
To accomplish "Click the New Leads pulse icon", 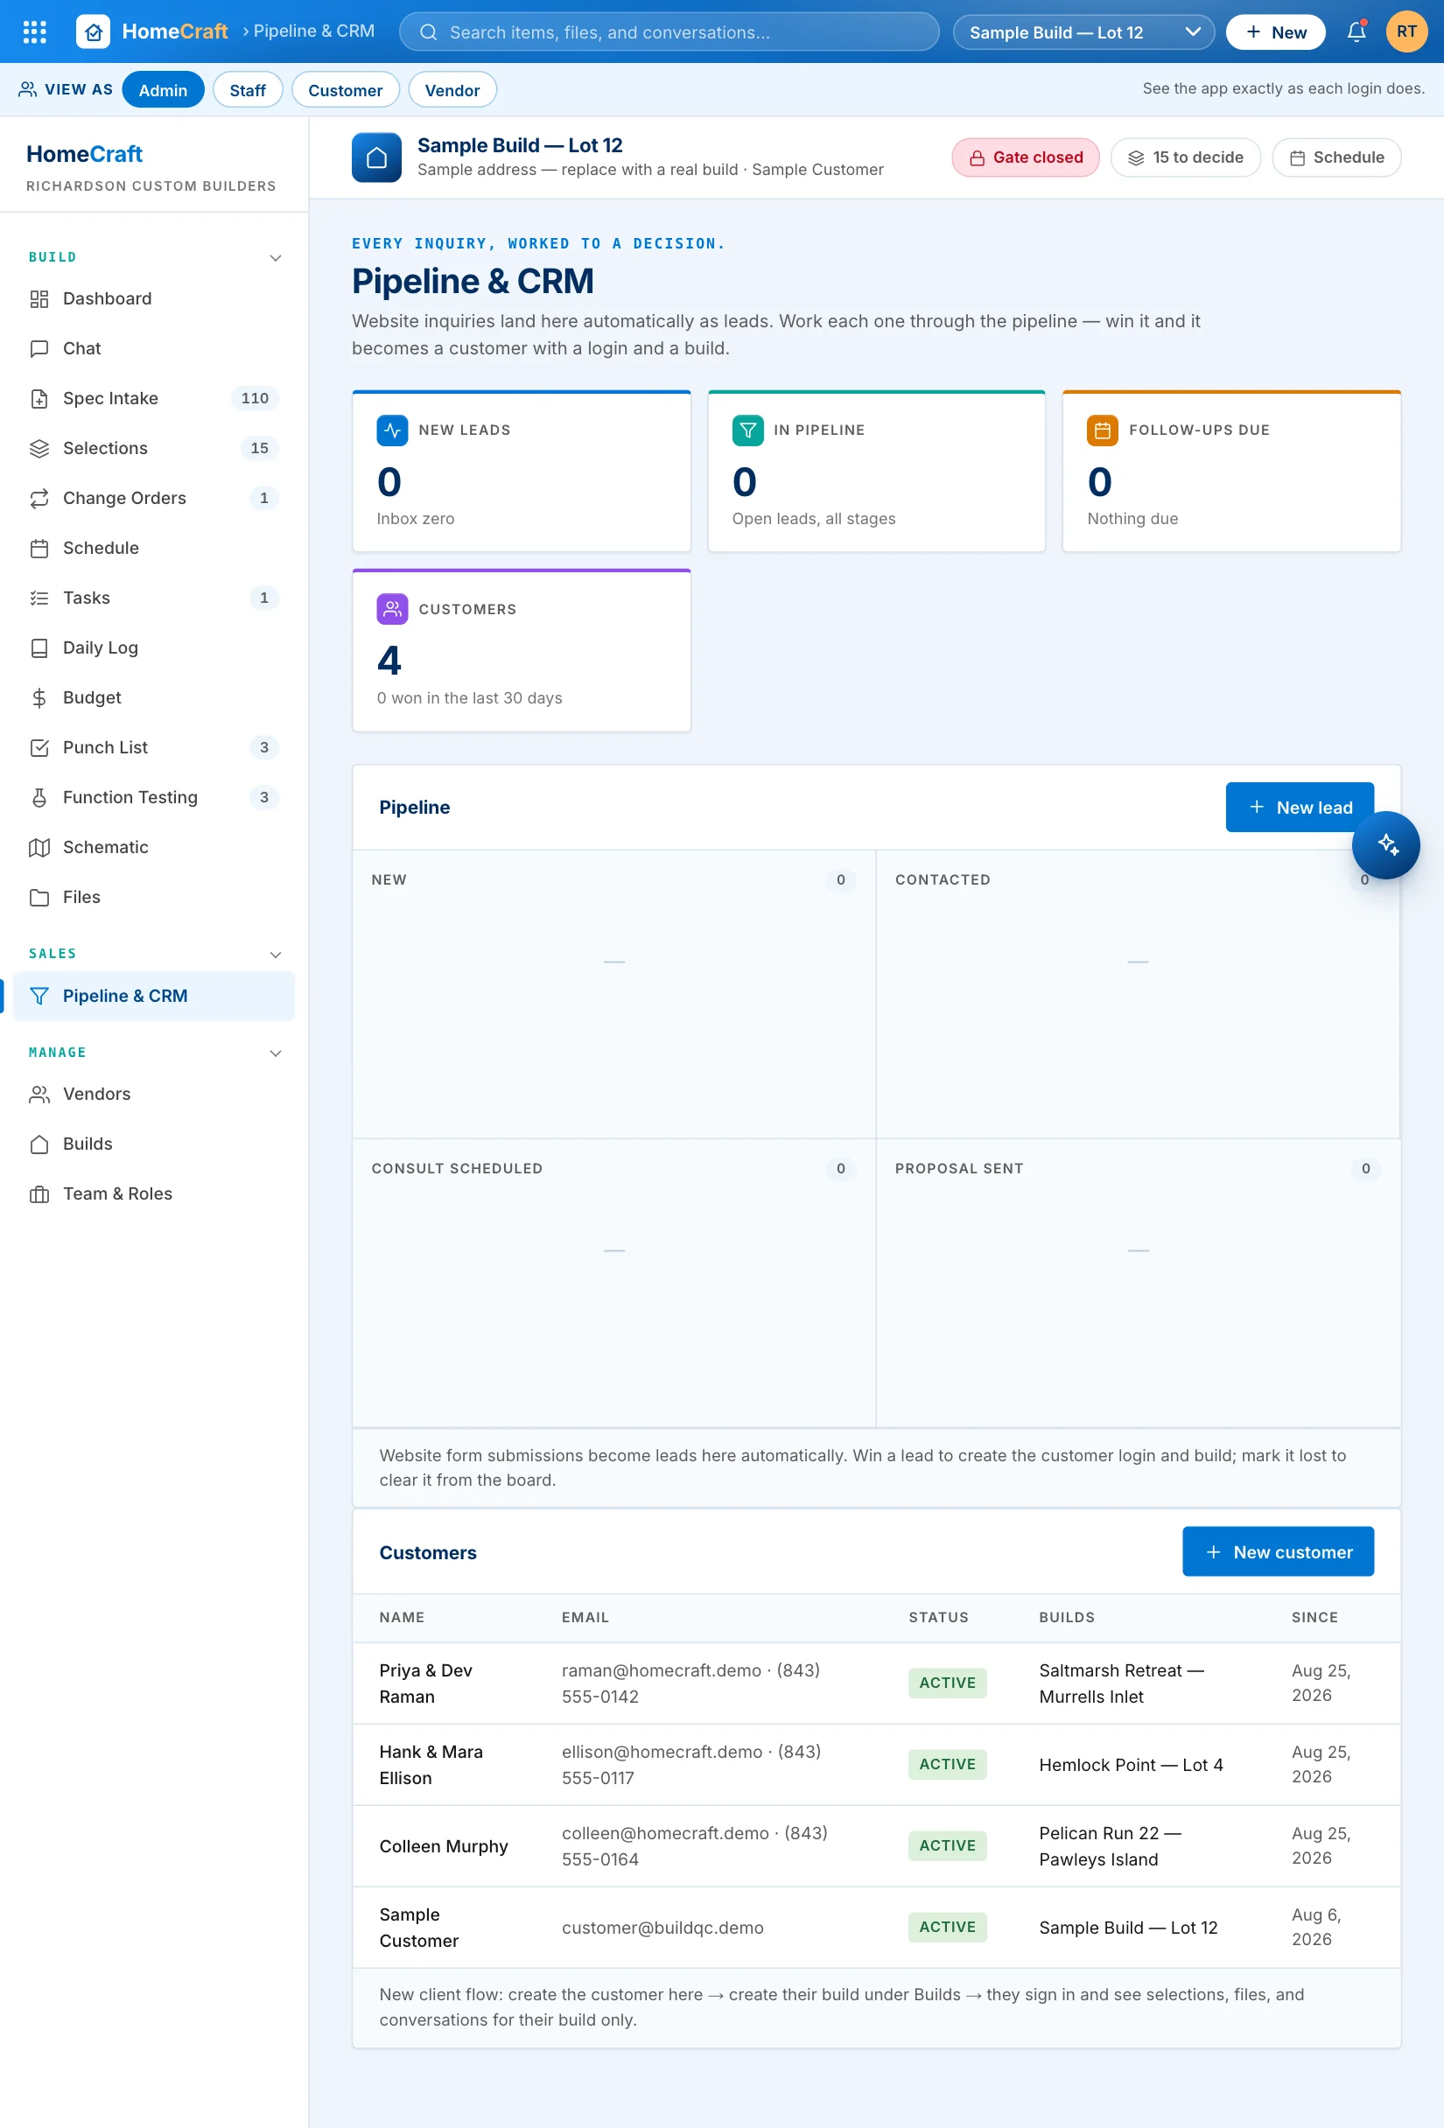I will click(392, 430).
